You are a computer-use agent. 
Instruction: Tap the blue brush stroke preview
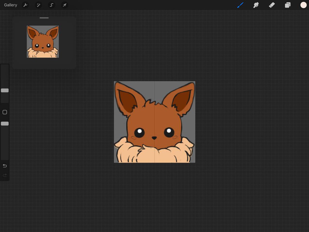[x=240, y=5]
